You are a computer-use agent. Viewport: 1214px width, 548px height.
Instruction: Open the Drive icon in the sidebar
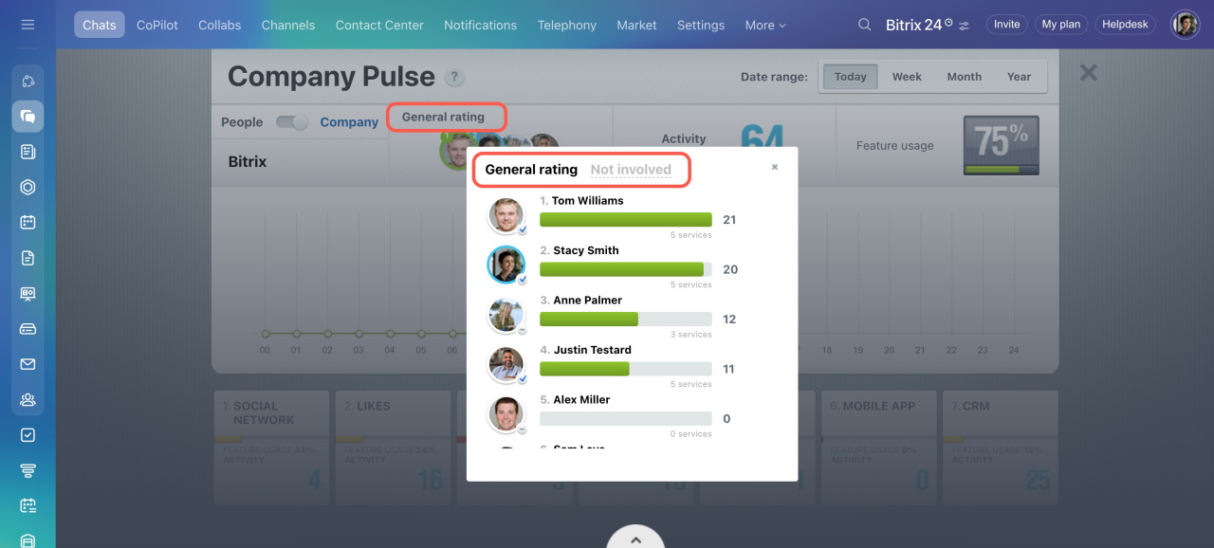(28, 329)
